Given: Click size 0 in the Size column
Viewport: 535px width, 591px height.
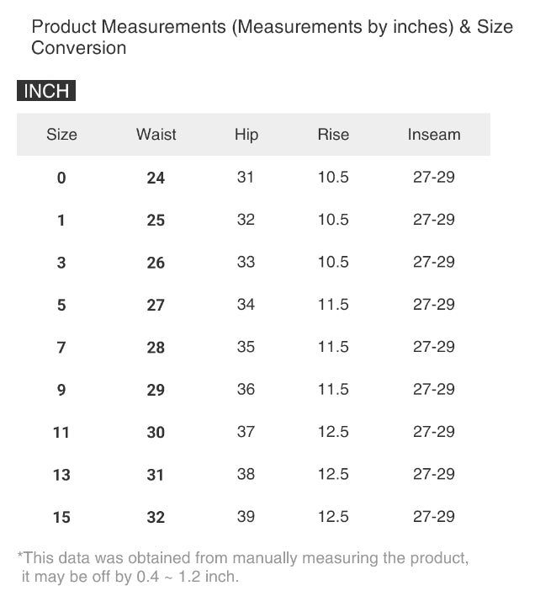Looking at the screenshot, I should point(61,178).
